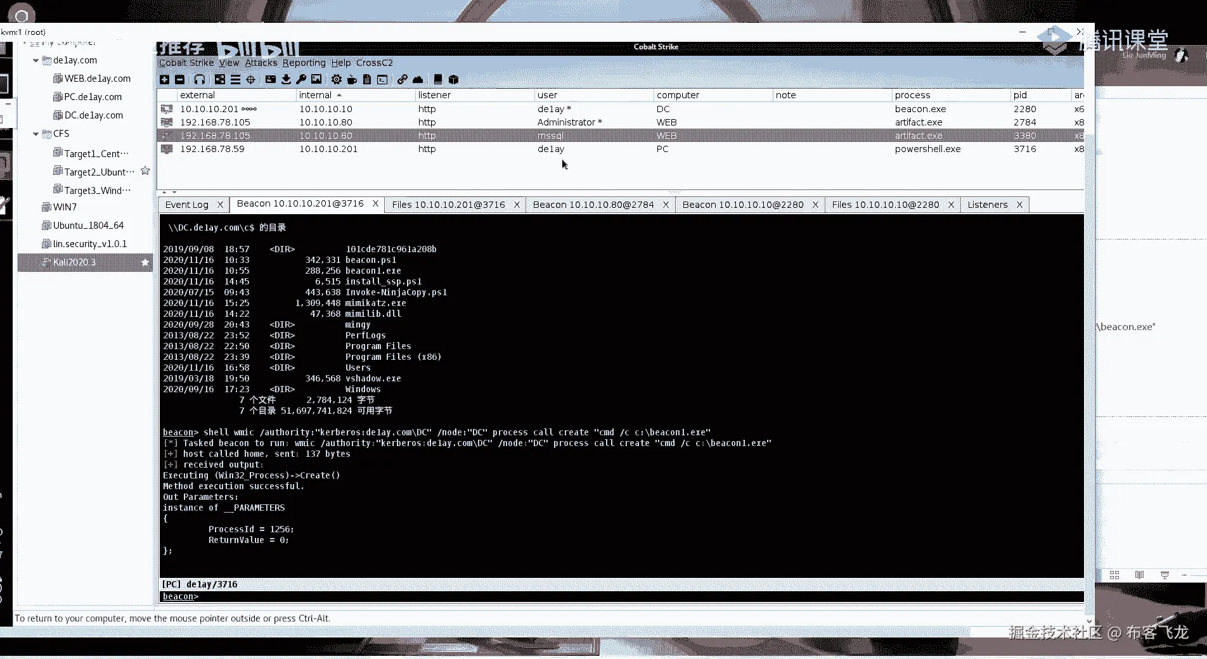Click the About cube icon

pyautogui.click(x=453, y=79)
